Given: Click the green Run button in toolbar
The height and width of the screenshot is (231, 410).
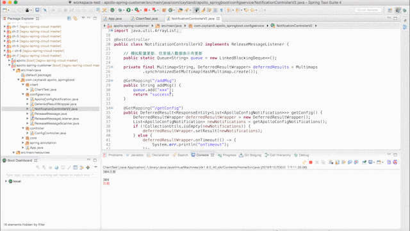Looking at the screenshot, I should click(x=128, y=10).
